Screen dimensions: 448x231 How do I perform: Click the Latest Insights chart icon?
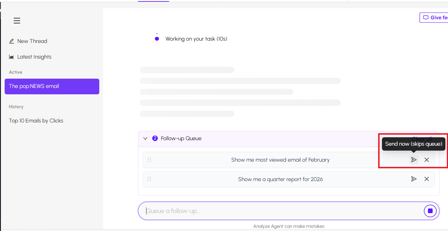point(12,57)
